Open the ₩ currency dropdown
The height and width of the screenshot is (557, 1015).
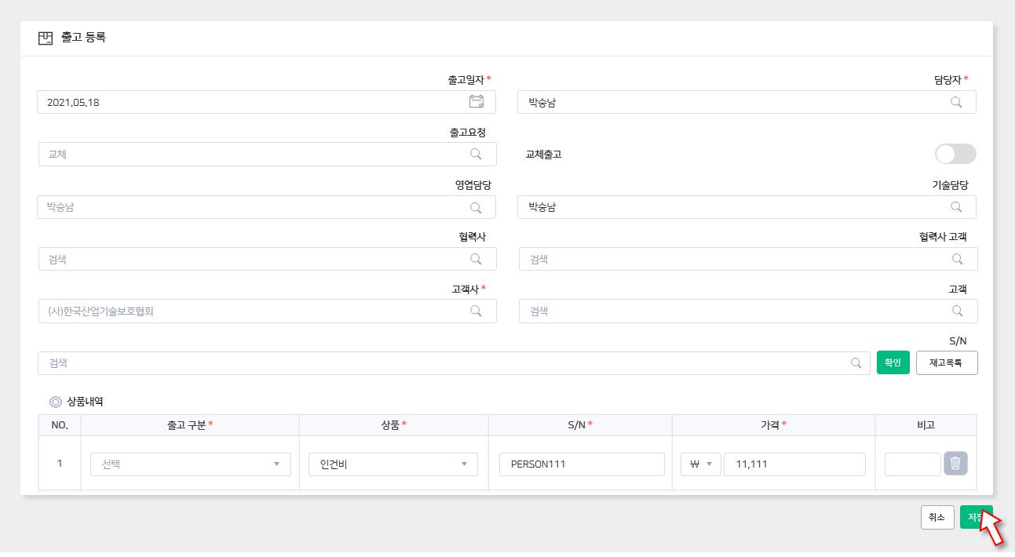click(700, 464)
